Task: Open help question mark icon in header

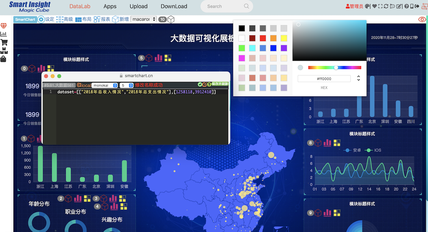Action: click(407, 6)
